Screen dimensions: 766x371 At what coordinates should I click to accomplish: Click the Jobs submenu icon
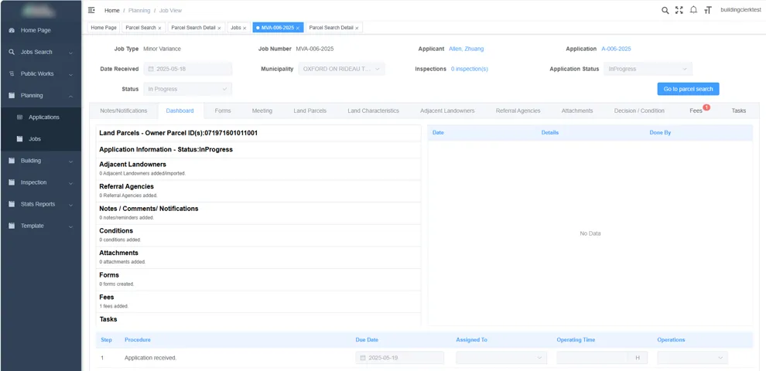pyautogui.click(x=19, y=139)
